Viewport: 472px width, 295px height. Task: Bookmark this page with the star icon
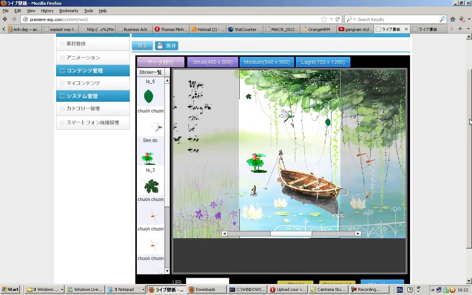(x=324, y=19)
